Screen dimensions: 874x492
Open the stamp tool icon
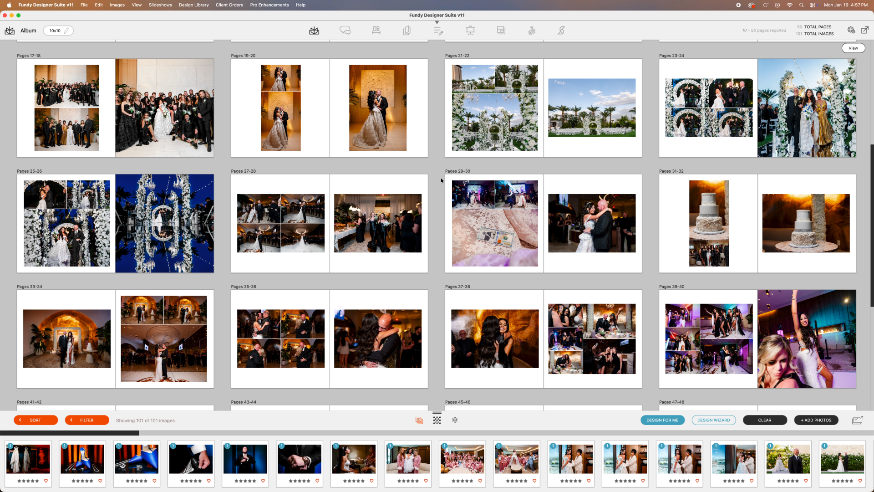point(531,31)
